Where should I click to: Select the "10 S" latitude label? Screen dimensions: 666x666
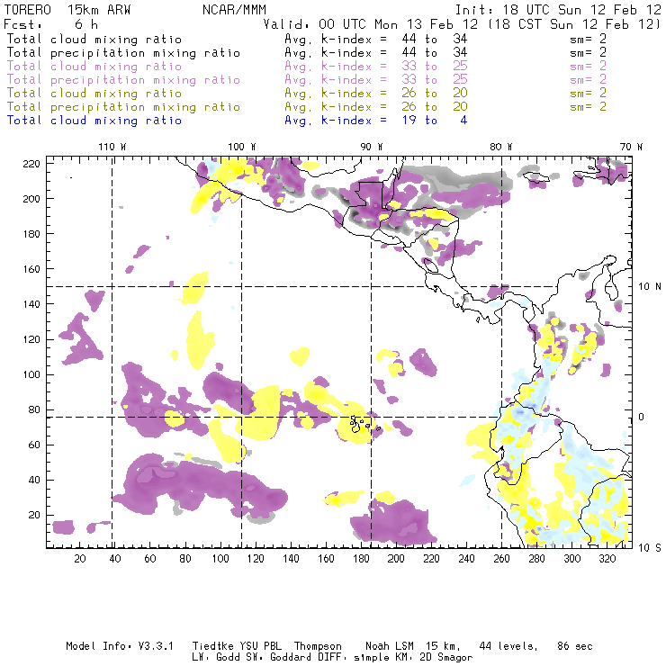(650, 548)
